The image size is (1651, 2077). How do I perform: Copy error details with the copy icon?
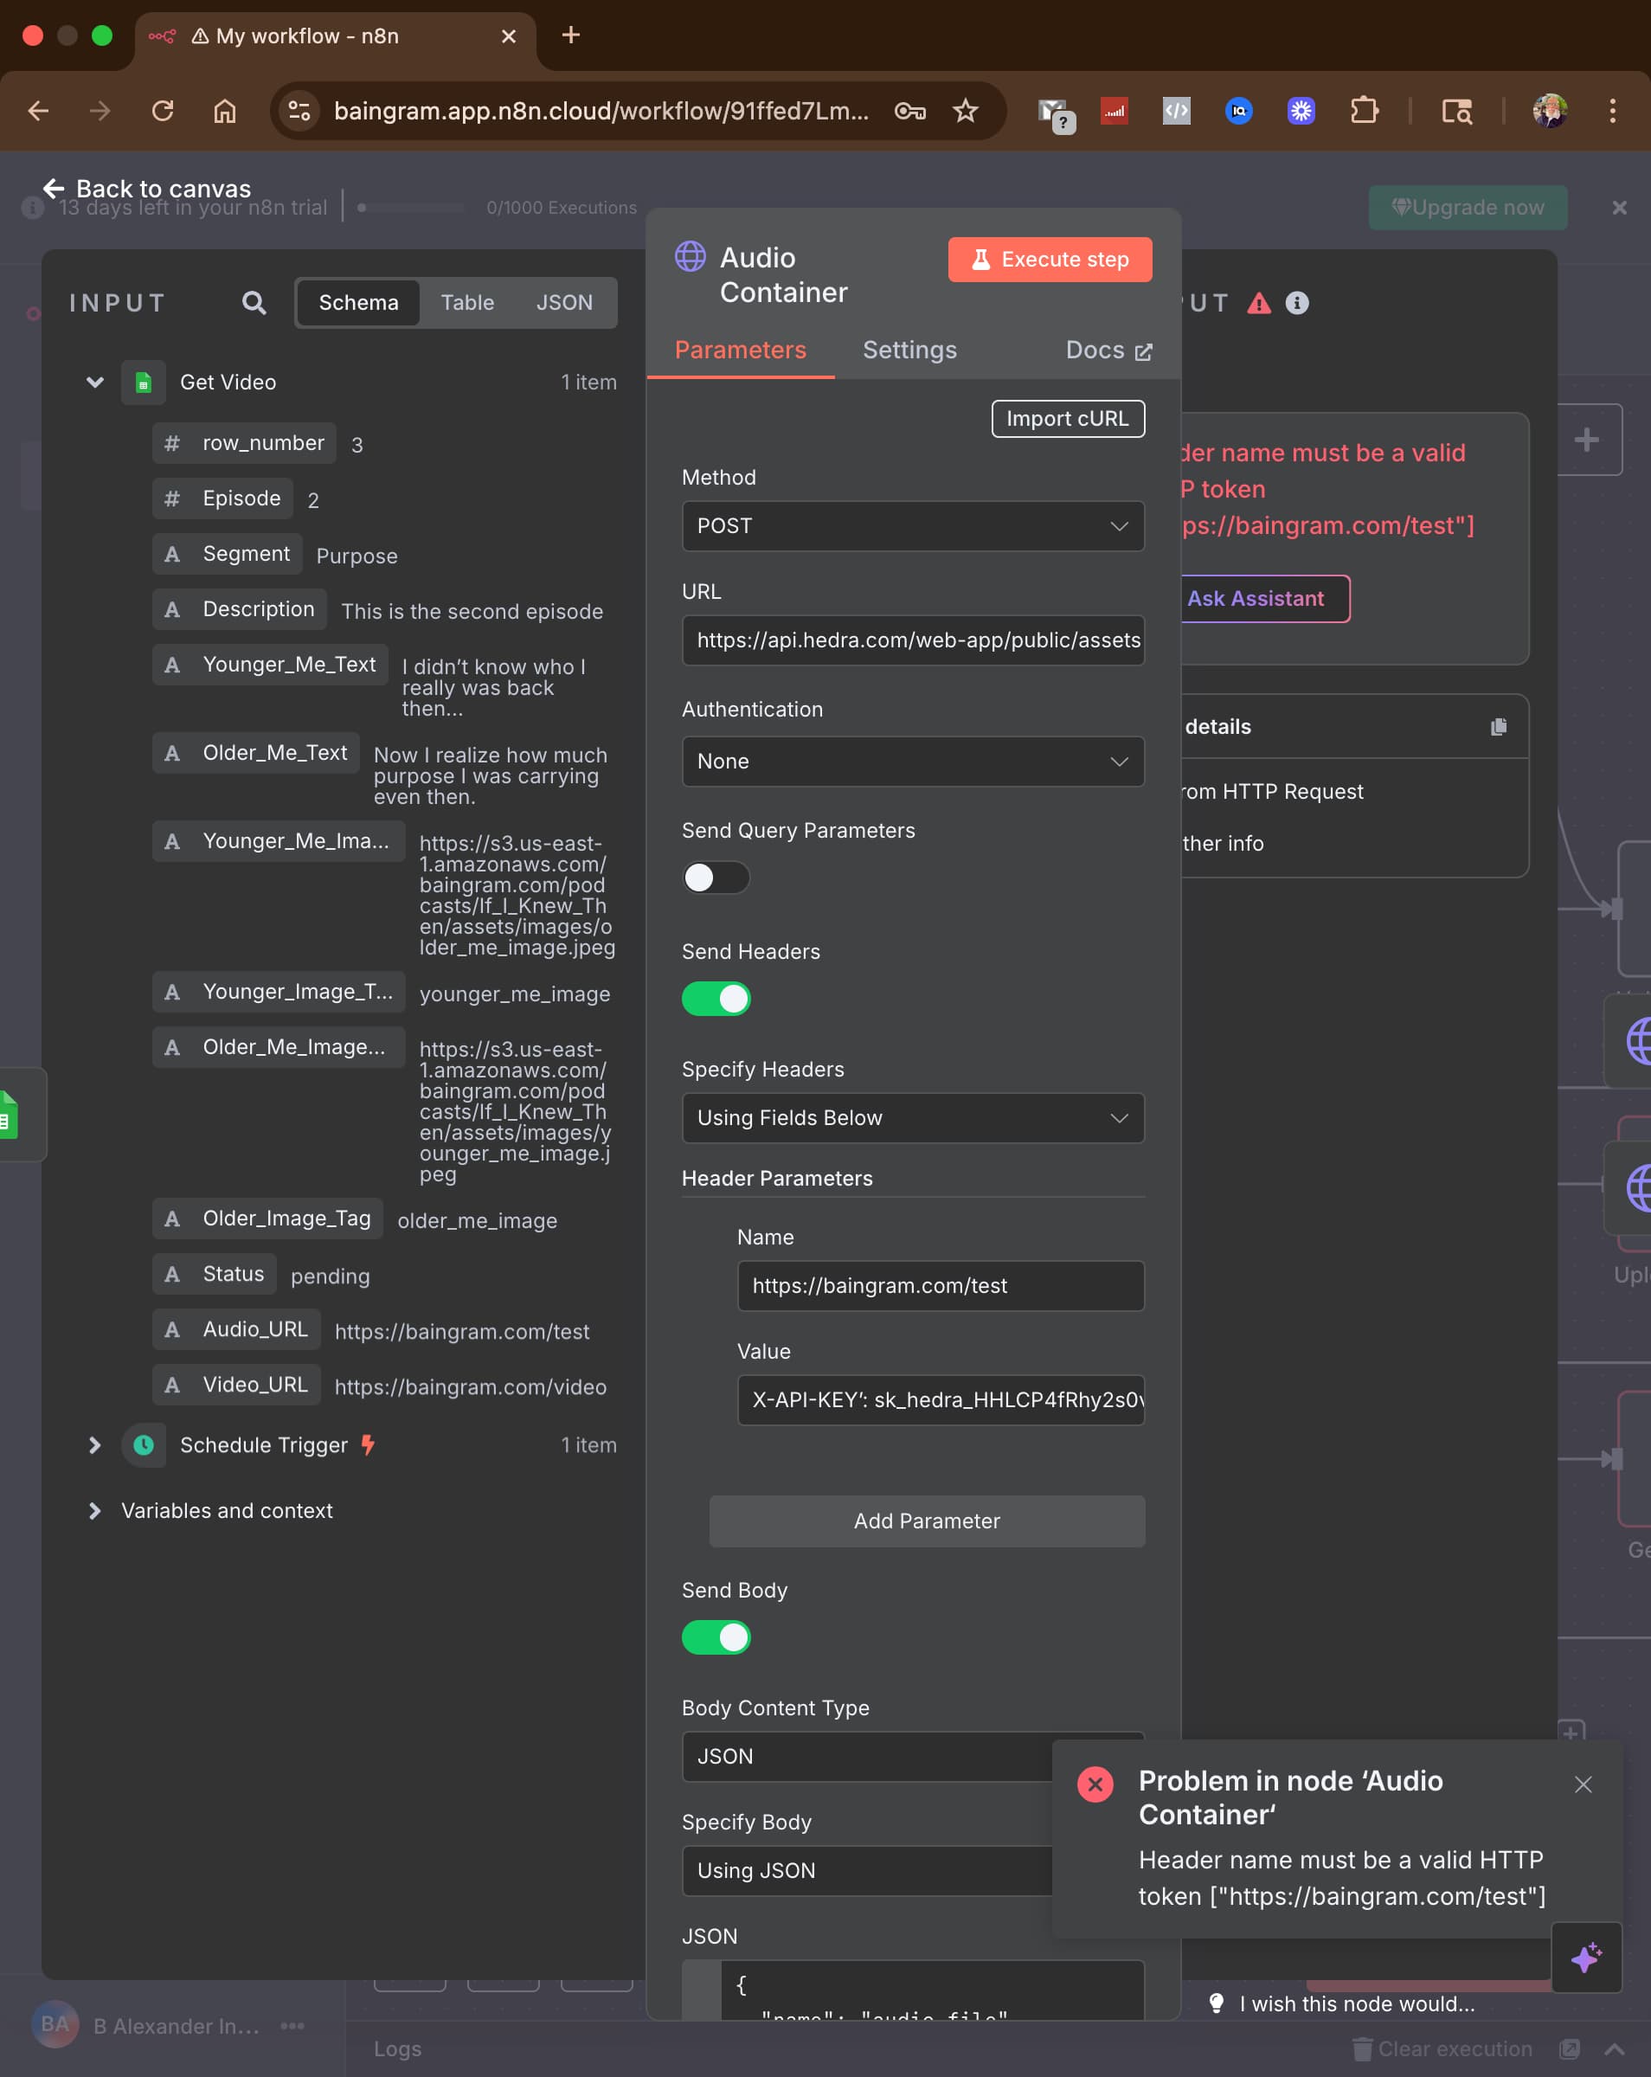1498,726
